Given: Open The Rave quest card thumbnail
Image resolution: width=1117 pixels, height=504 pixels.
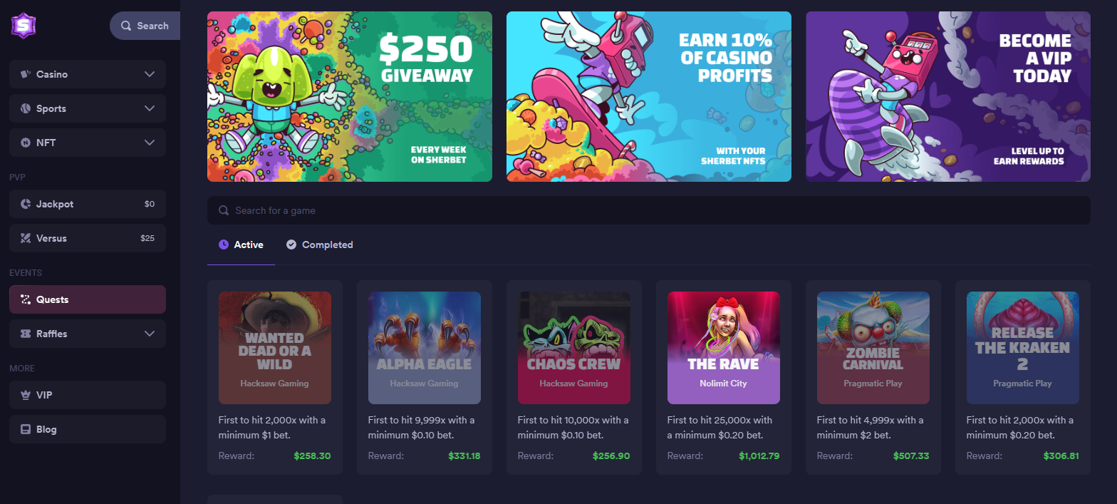Looking at the screenshot, I should coord(724,348).
